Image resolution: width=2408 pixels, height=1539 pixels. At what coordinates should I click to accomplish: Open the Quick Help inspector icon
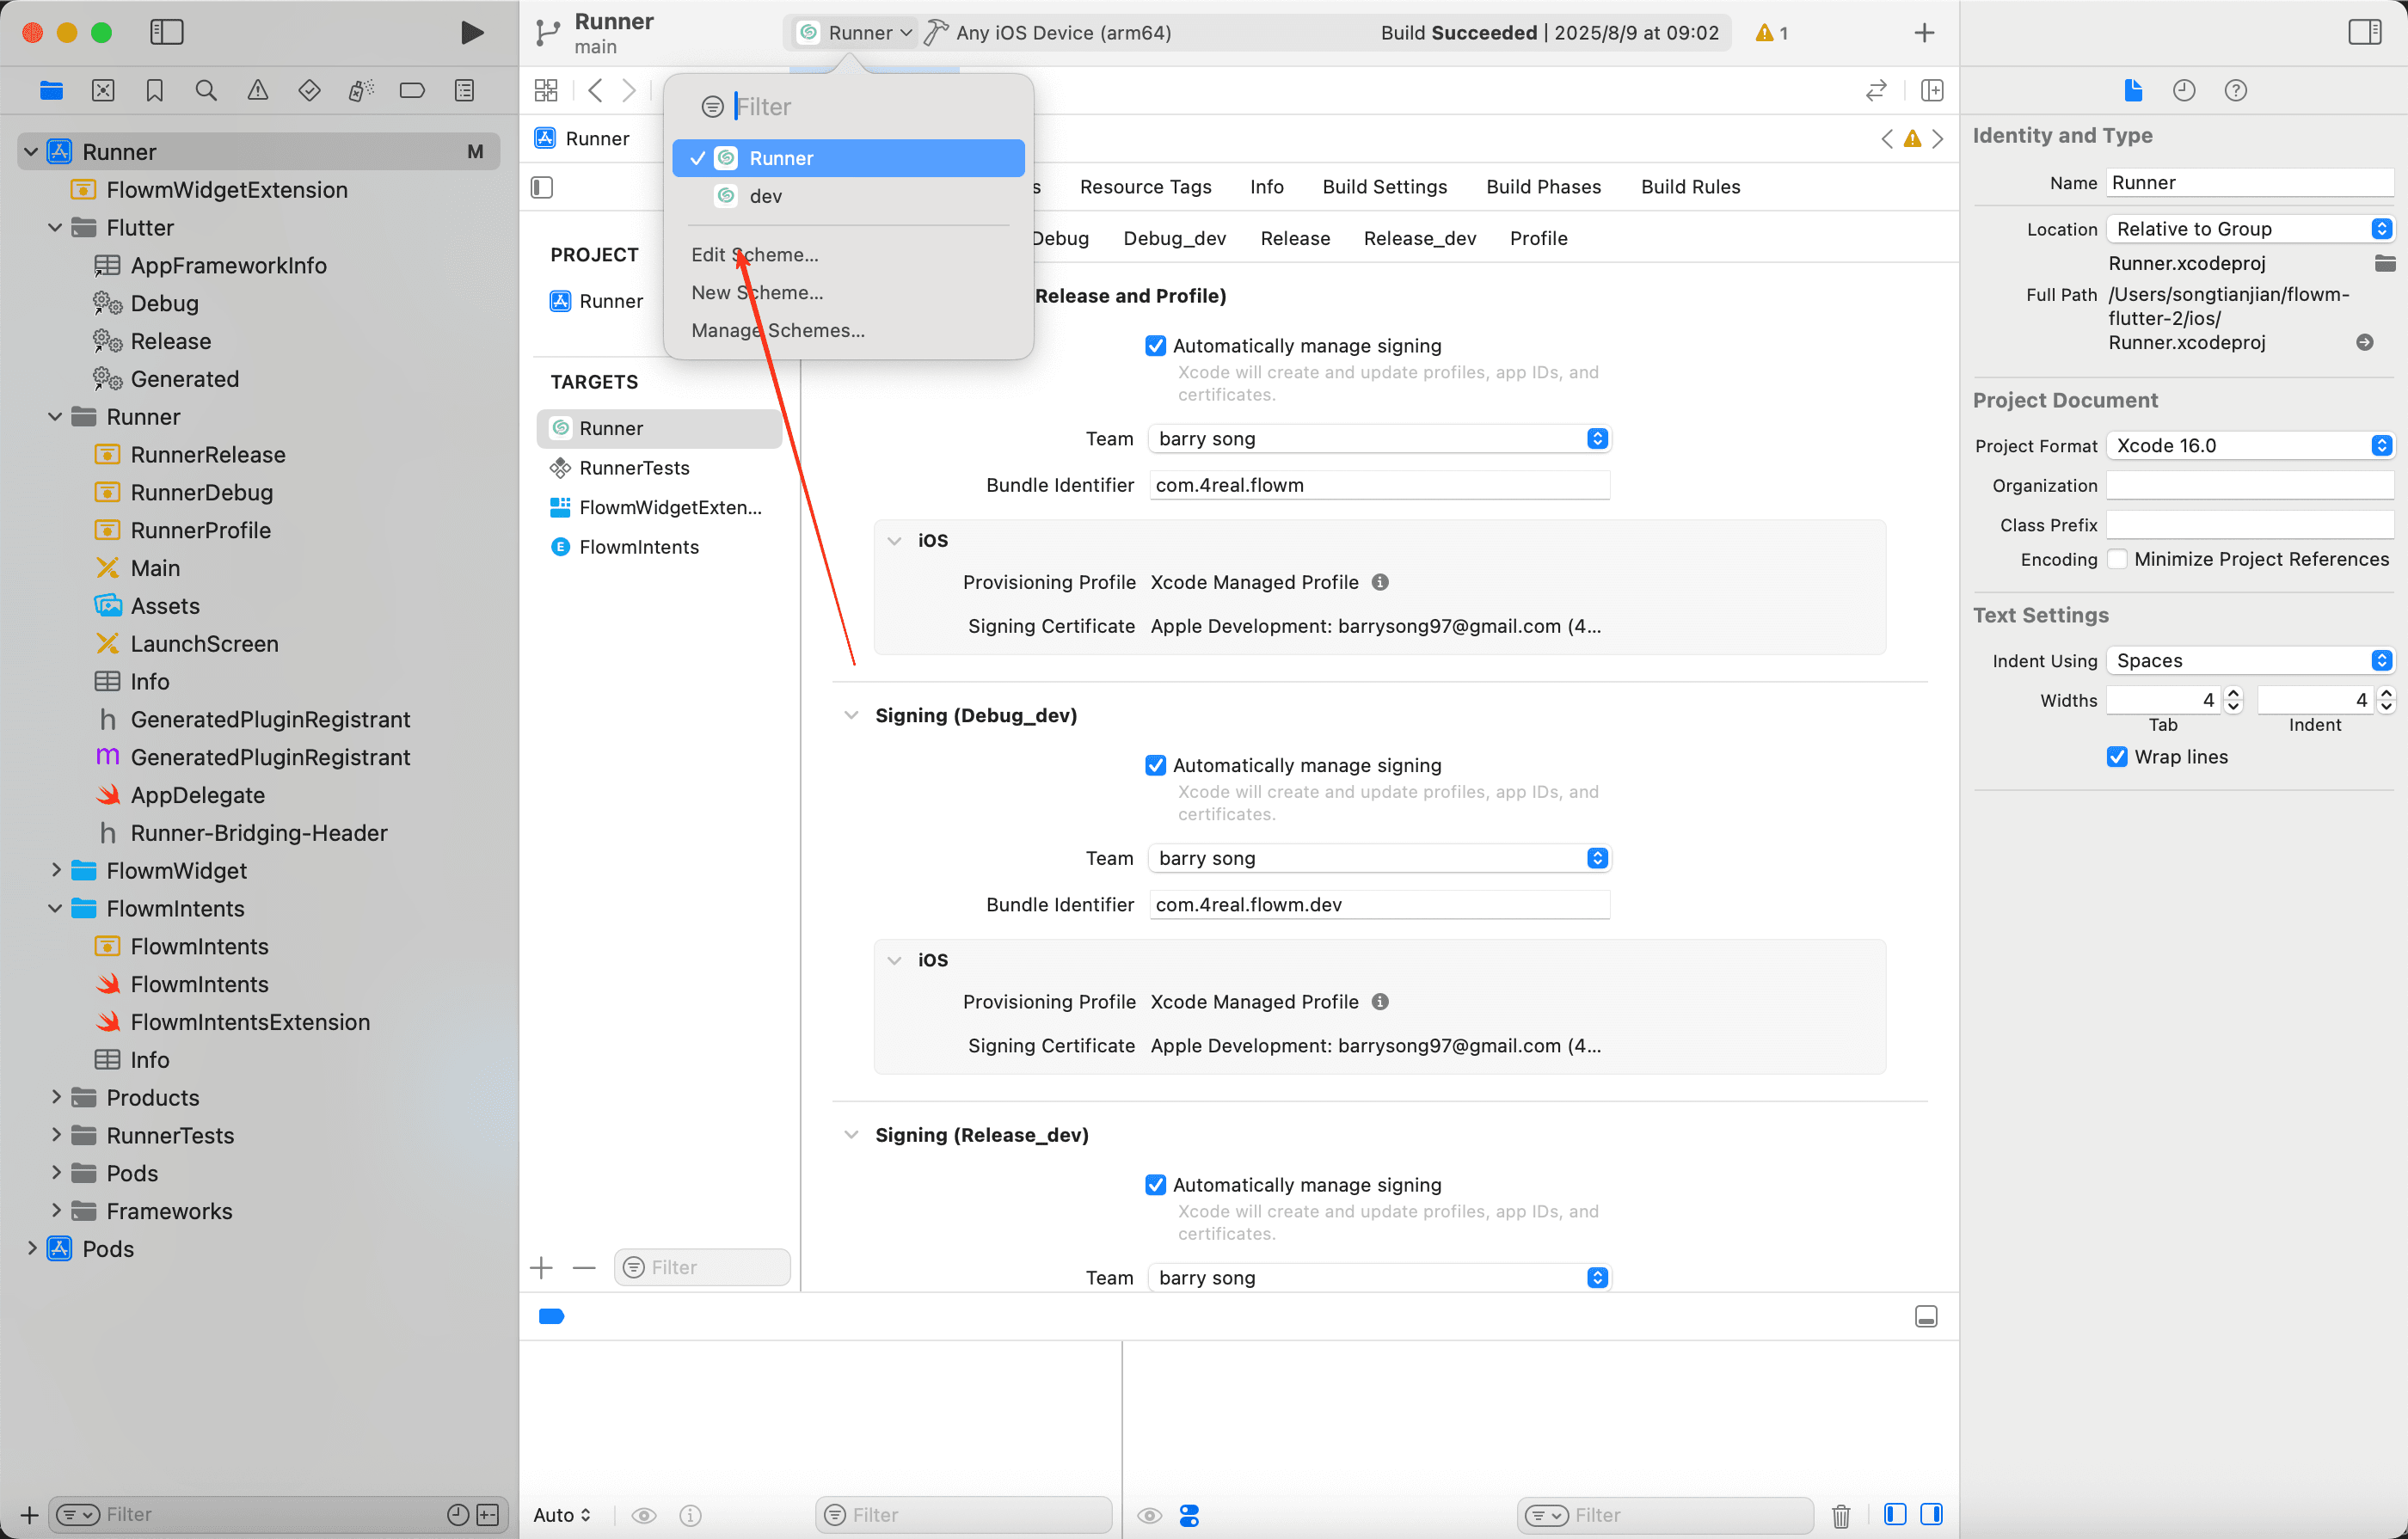(x=2235, y=91)
